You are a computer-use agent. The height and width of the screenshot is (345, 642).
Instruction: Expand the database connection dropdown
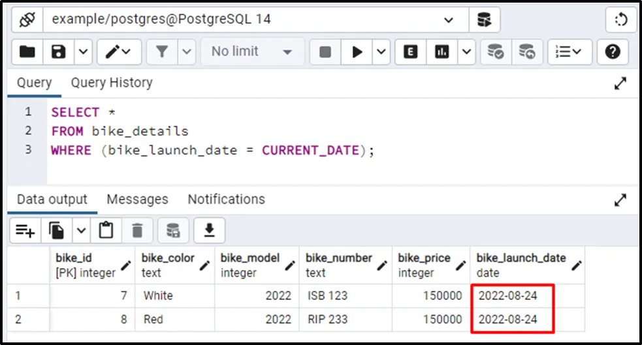click(x=448, y=20)
